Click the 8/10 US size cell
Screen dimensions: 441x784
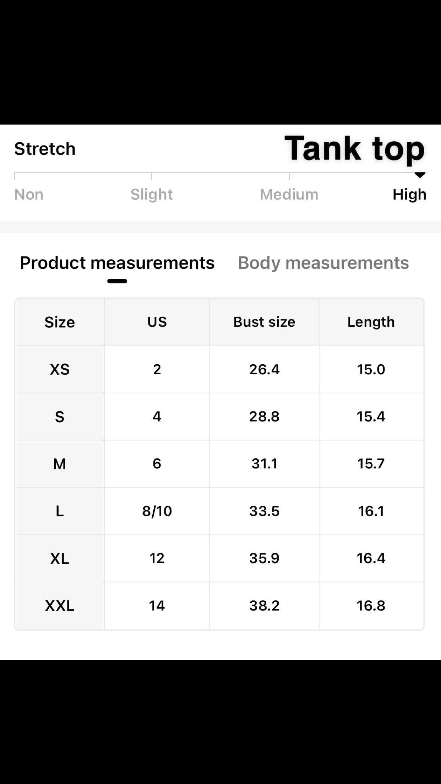(x=157, y=511)
